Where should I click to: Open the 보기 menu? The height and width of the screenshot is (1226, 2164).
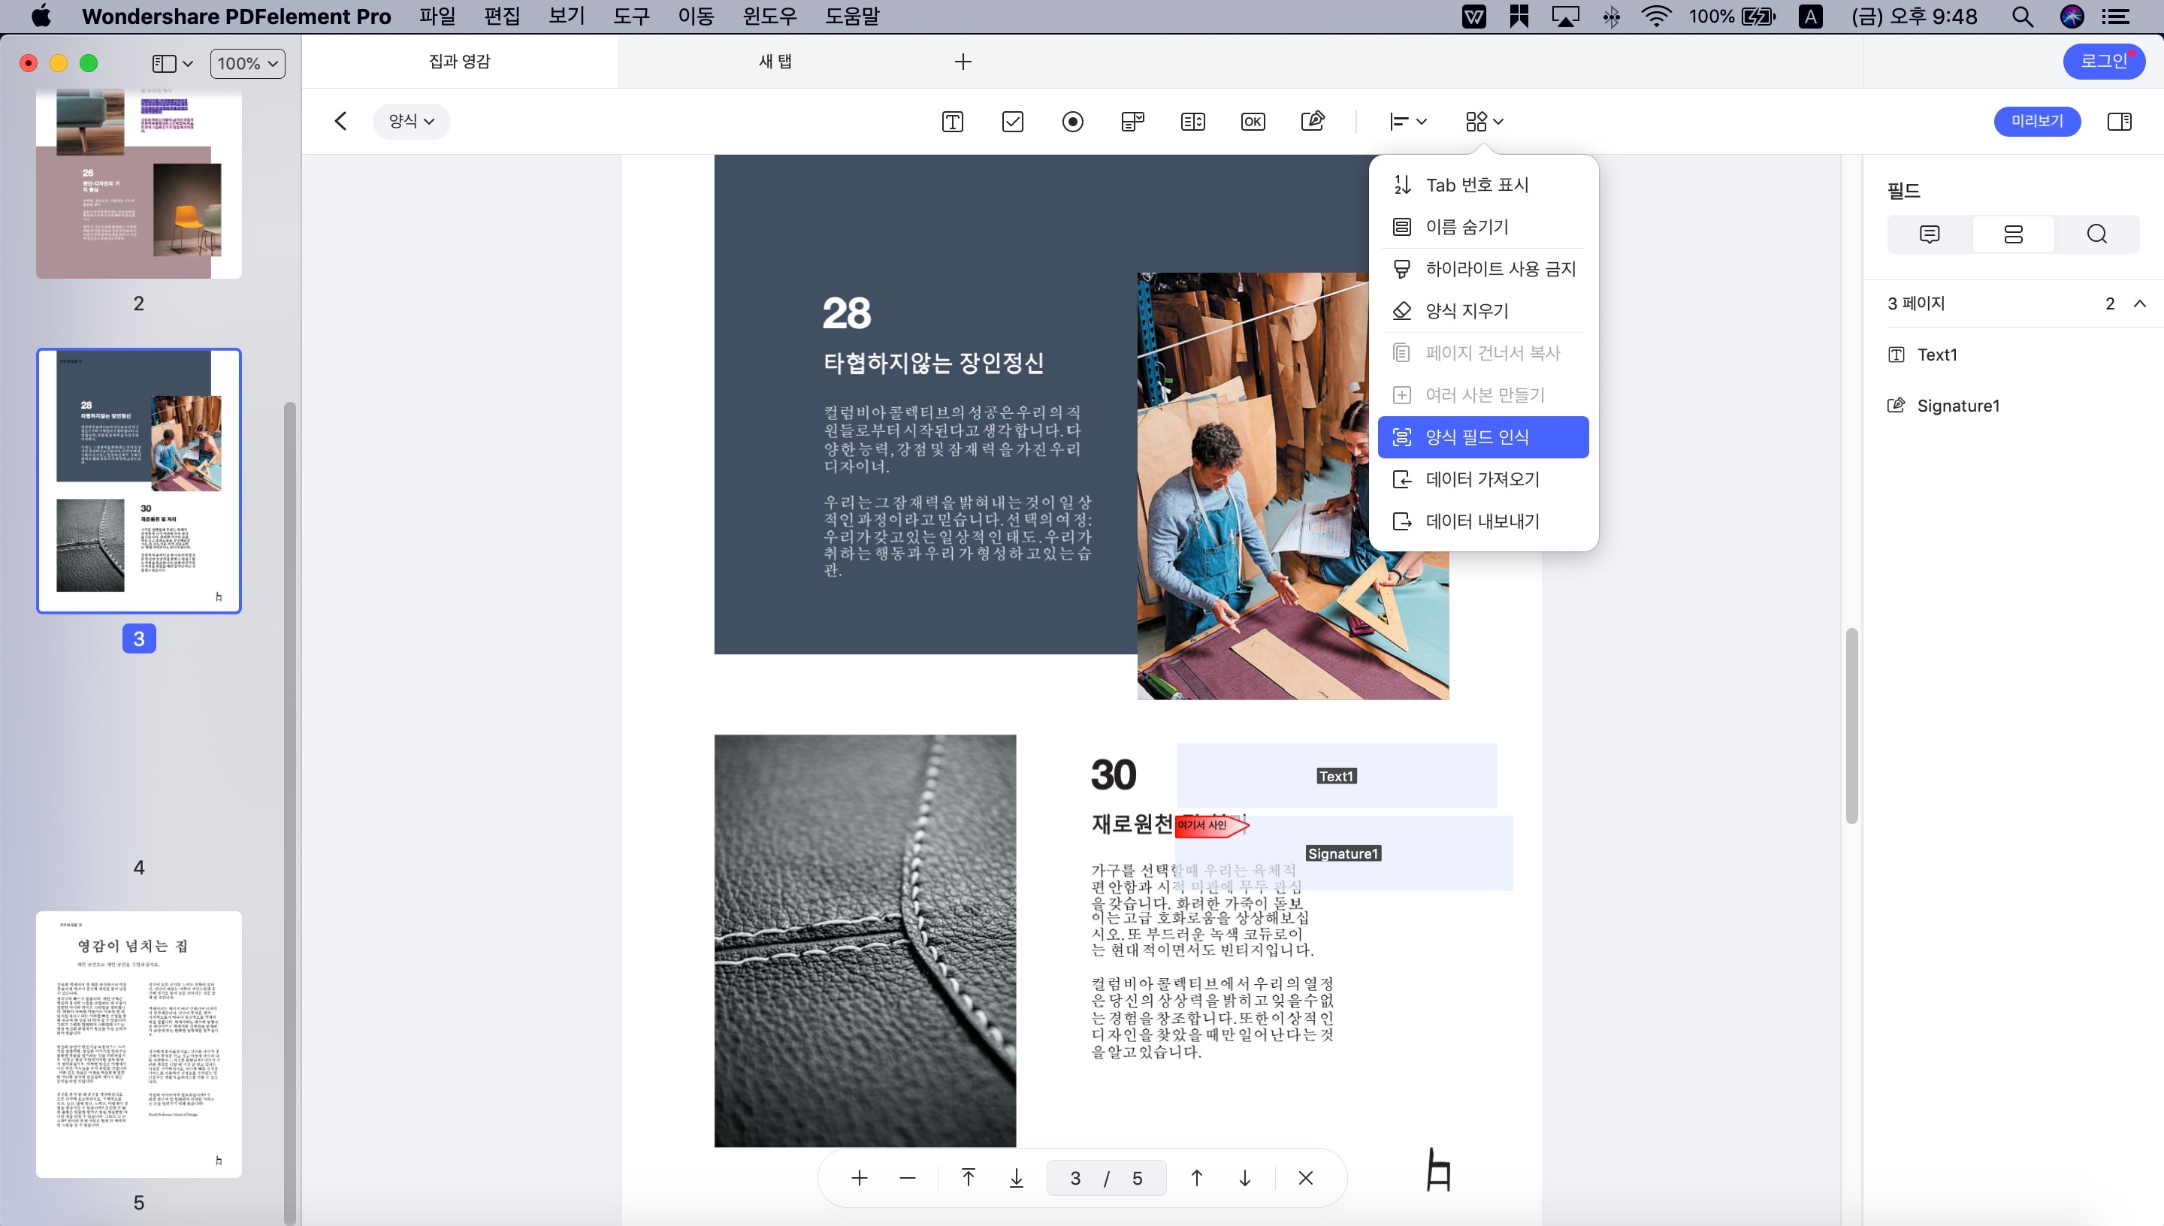point(567,16)
